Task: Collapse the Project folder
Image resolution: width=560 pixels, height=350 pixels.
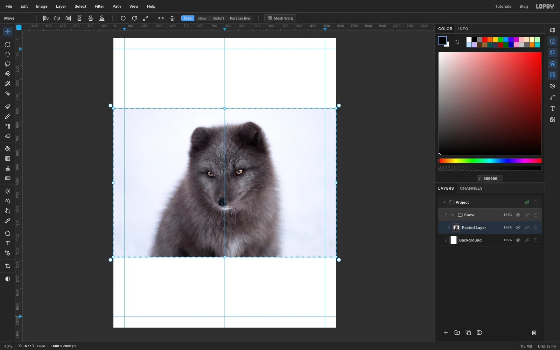Action: click(x=444, y=202)
